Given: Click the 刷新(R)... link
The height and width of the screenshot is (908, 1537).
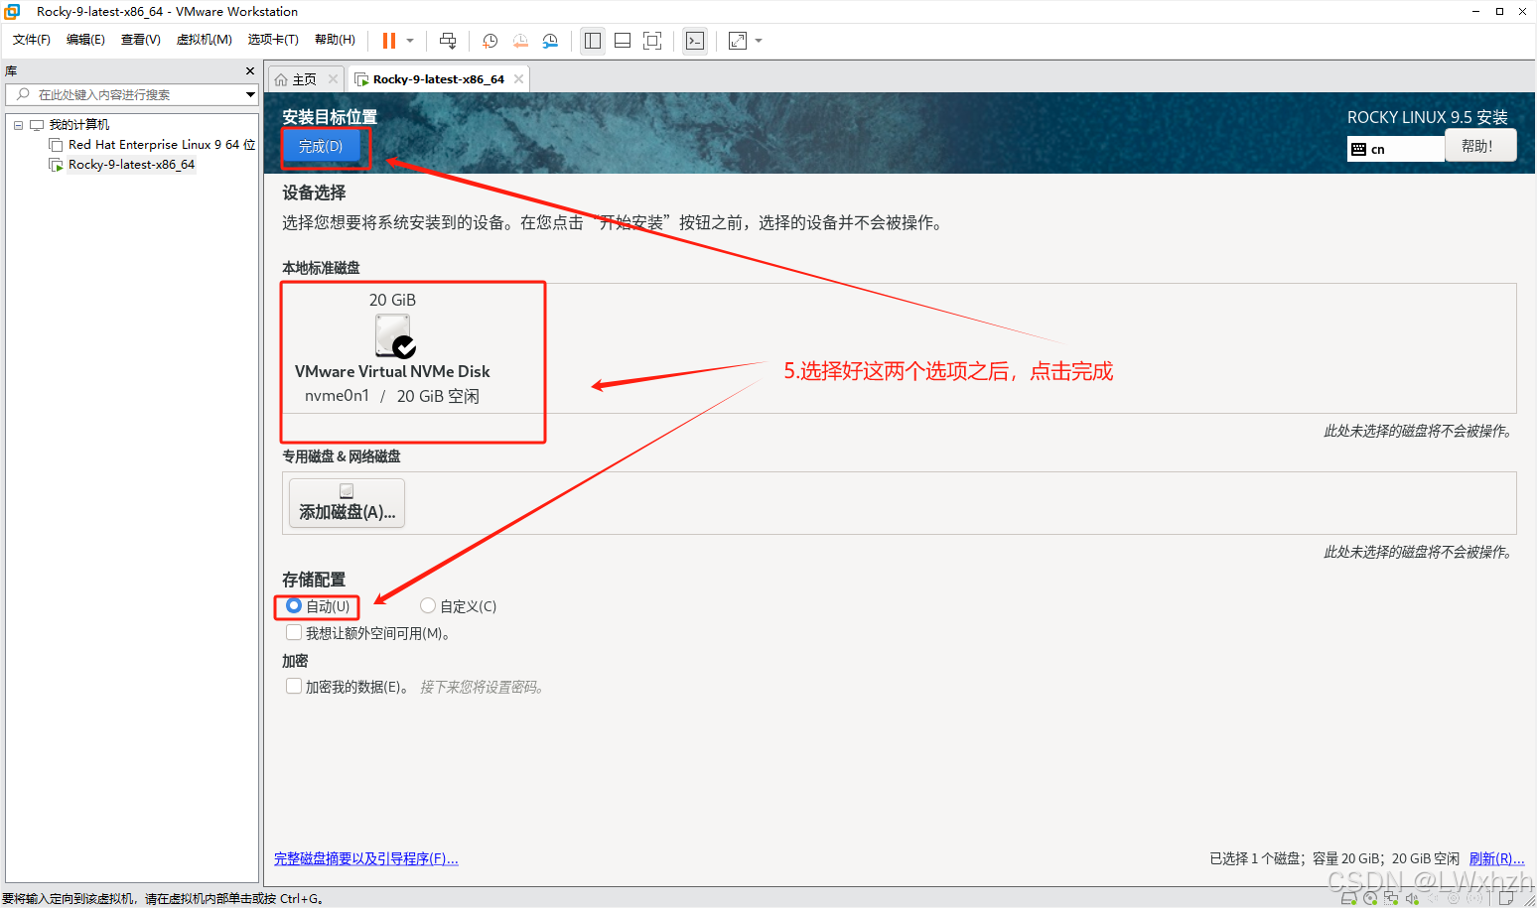Looking at the screenshot, I should [1496, 859].
